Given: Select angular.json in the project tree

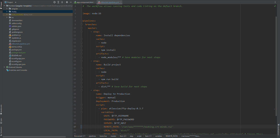Looking at the screenshot, I should click(x=16, y=41).
